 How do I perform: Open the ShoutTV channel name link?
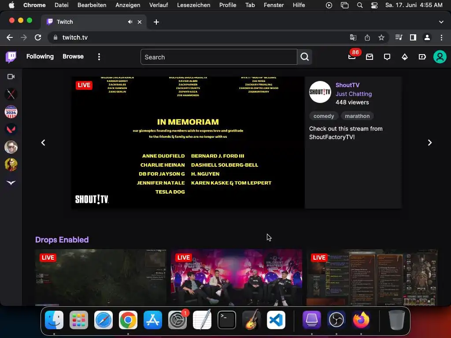(347, 85)
